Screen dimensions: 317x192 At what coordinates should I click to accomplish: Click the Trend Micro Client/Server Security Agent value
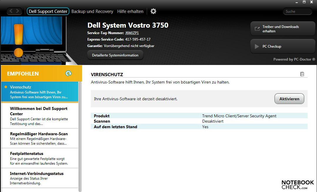point(239,116)
